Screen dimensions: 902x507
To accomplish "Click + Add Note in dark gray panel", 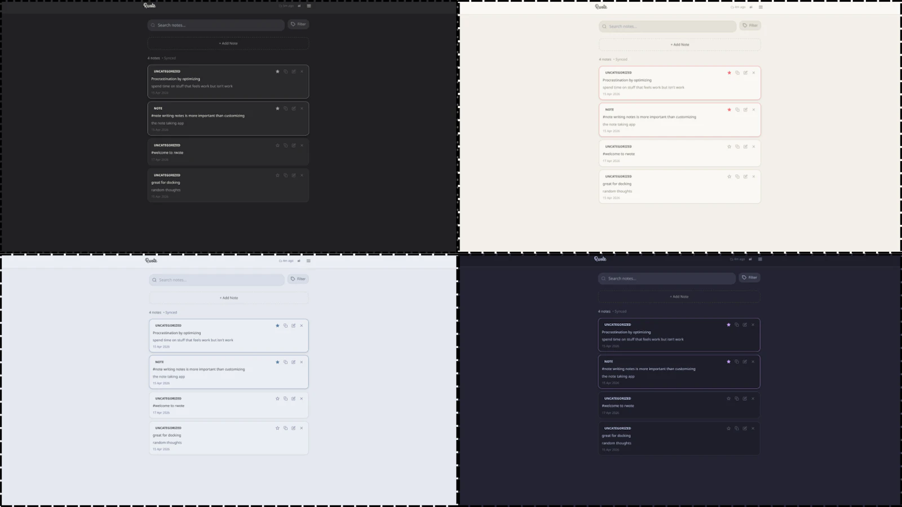I will click(228, 43).
